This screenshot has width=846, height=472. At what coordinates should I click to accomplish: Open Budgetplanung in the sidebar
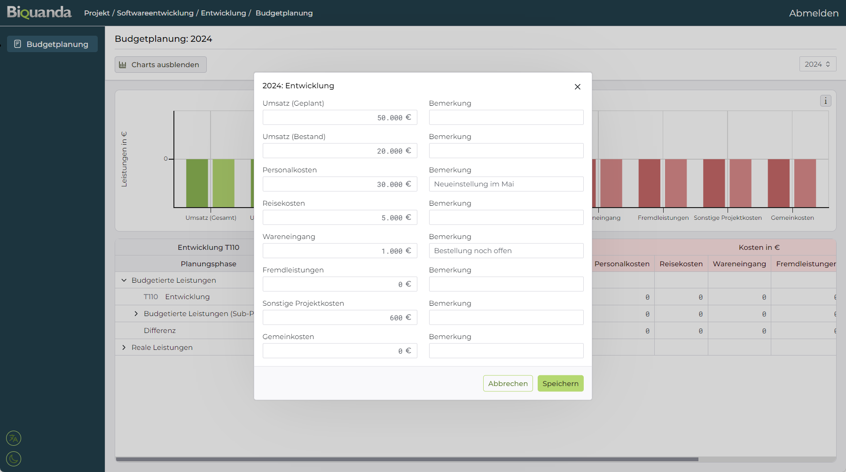52,44
